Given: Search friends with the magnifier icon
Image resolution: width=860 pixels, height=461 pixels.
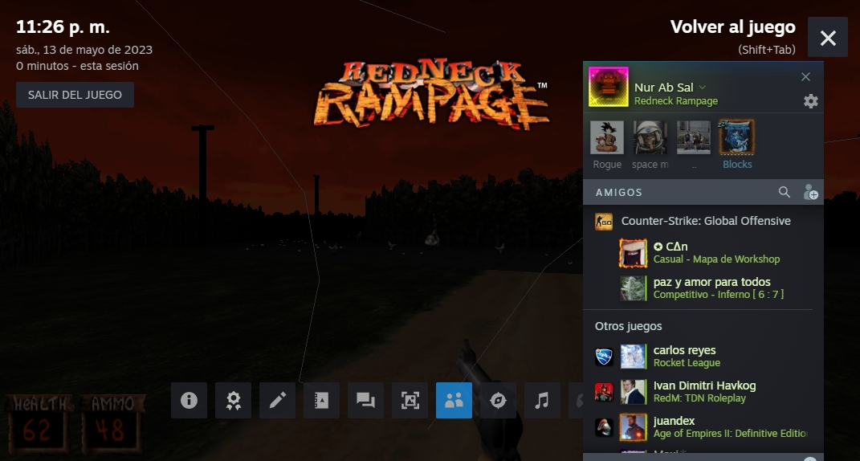Looking at the screenshot, I should (785, 192).
